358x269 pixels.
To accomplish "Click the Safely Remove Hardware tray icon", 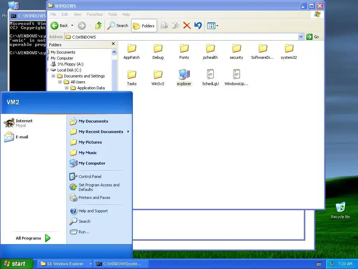I will coord(332,264).
